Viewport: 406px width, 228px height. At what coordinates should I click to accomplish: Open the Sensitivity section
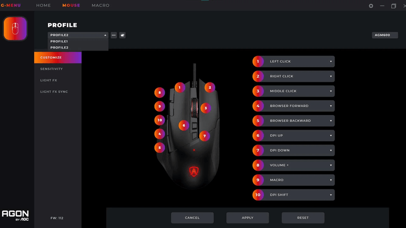pos(52,69)
